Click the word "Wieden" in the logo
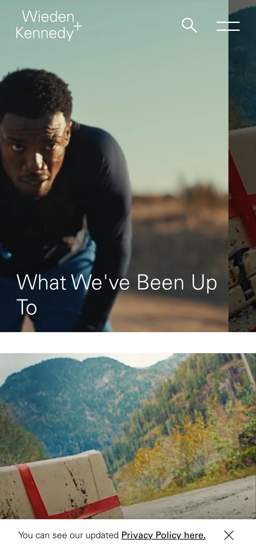Viewport: 256px width, 554px height. (x=48, y=17)
